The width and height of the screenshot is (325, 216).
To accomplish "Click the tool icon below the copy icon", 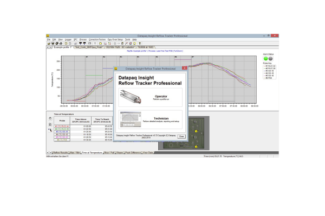I will [50, 130].
